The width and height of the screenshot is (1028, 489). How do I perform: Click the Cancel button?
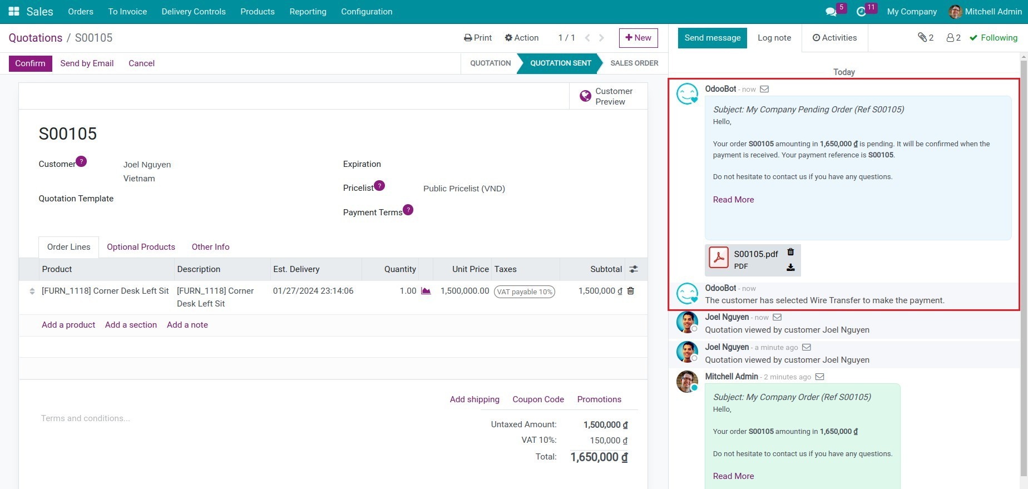(141, 63)
